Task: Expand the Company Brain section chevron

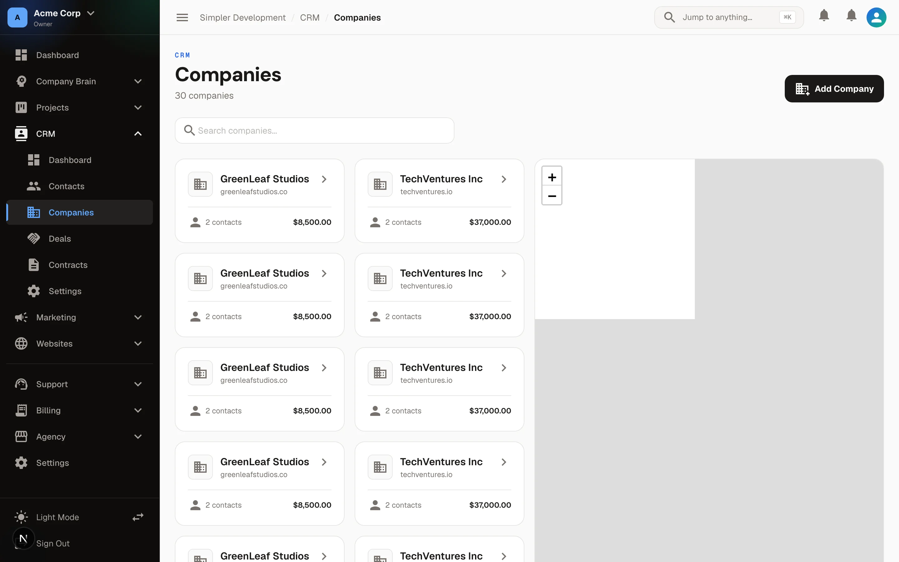Action: (x=138, y=81)
